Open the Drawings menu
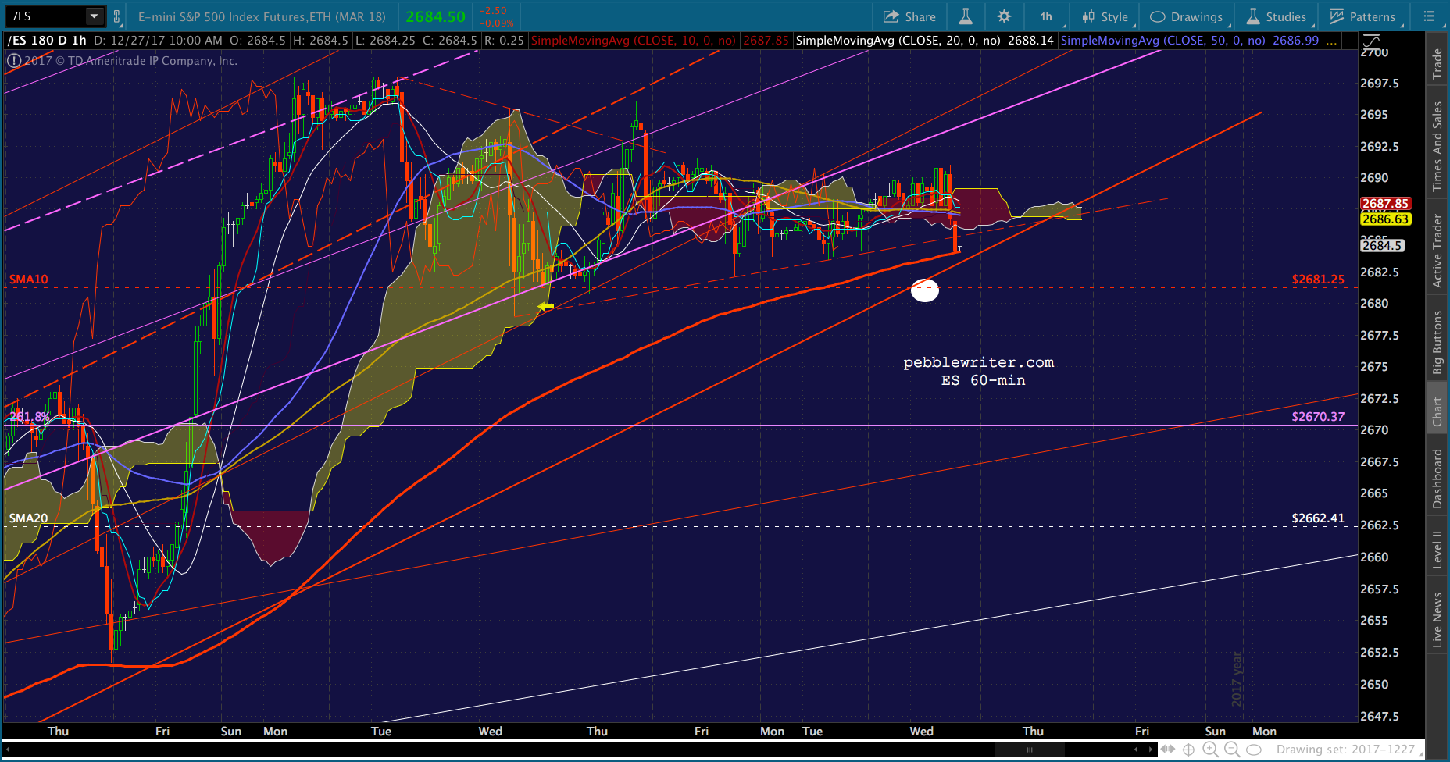Viewport: 1450px width, 762px height. pyautogui.click(x=1187, y=16)
